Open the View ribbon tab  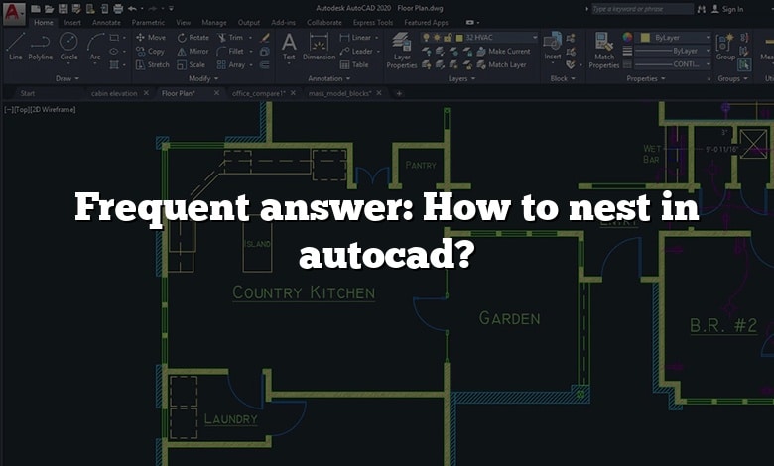(x=184, y=22)
